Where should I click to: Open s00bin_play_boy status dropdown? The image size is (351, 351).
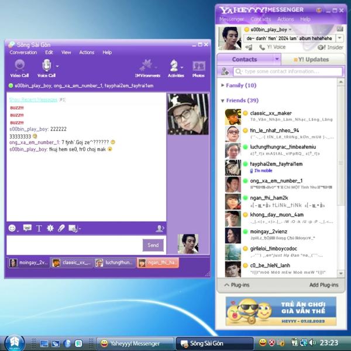[x=291, y=30]
